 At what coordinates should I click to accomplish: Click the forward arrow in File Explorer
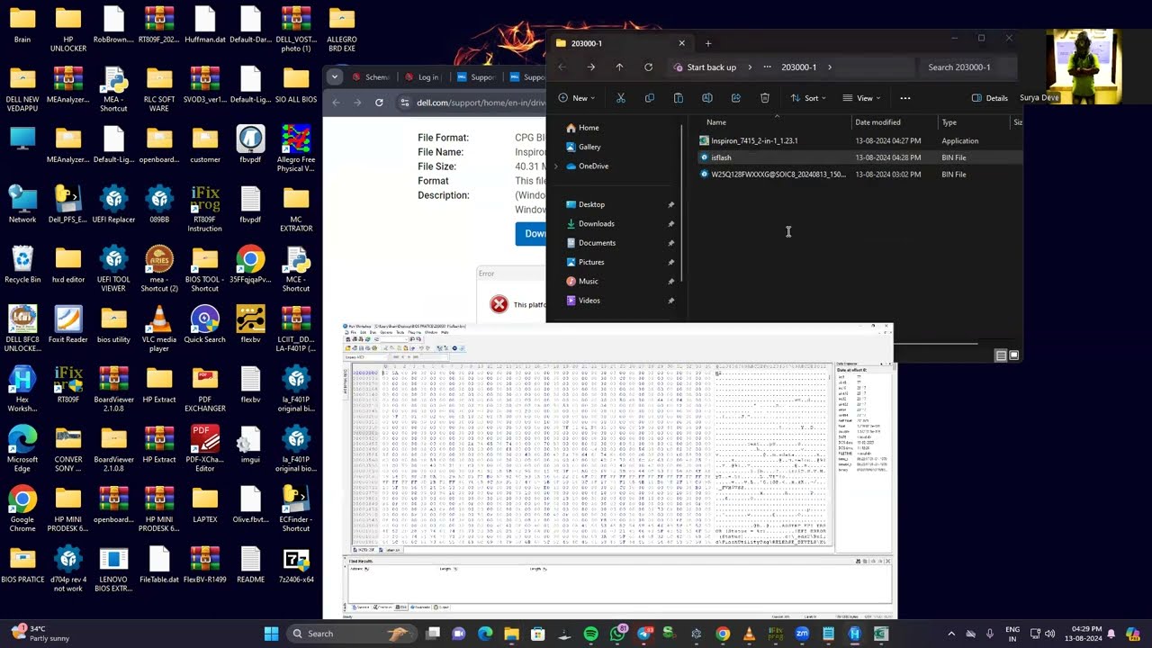point(590,67)
